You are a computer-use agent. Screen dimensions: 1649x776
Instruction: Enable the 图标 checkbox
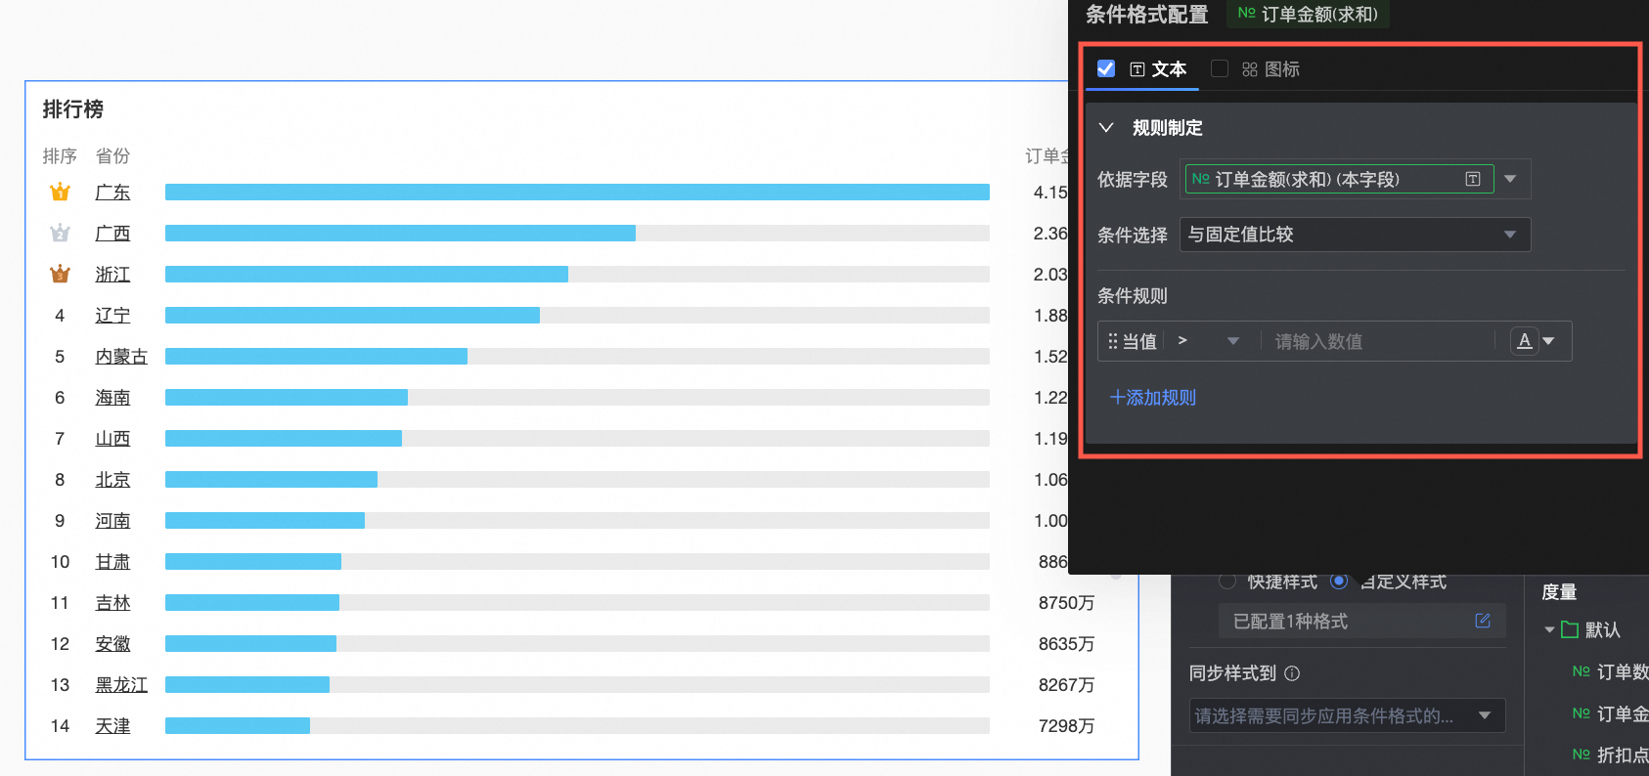pos(1220,68)
